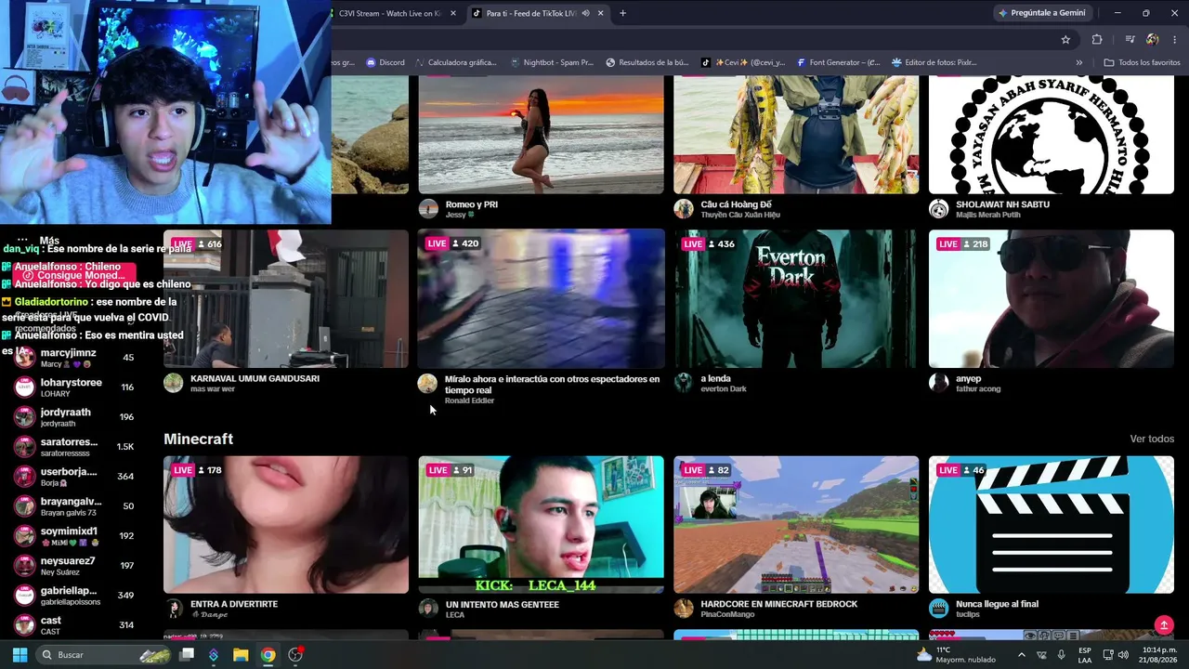Screen dimensions: 1189x669
Task: Open the Editor de fotos Pixlr bookmark
Action: (934, 62)
